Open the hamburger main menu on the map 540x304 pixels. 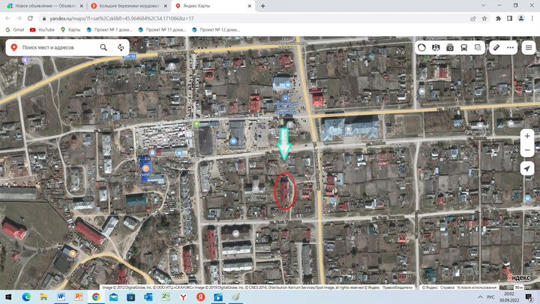click(529, 47)
